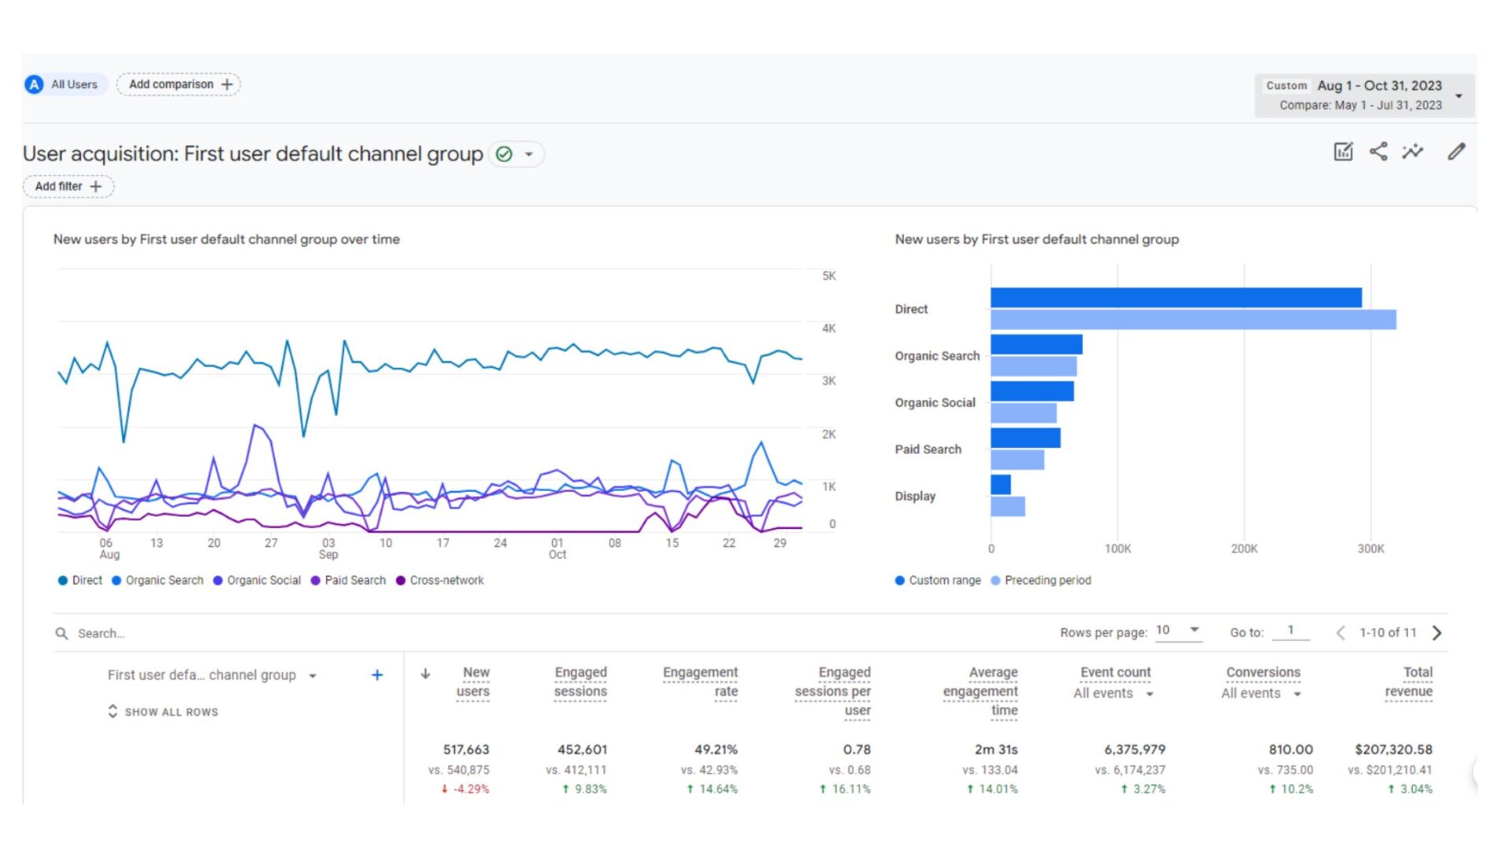Open the date range dropdown
Screen dimensions: 1512x850
tap(1458, 95)
